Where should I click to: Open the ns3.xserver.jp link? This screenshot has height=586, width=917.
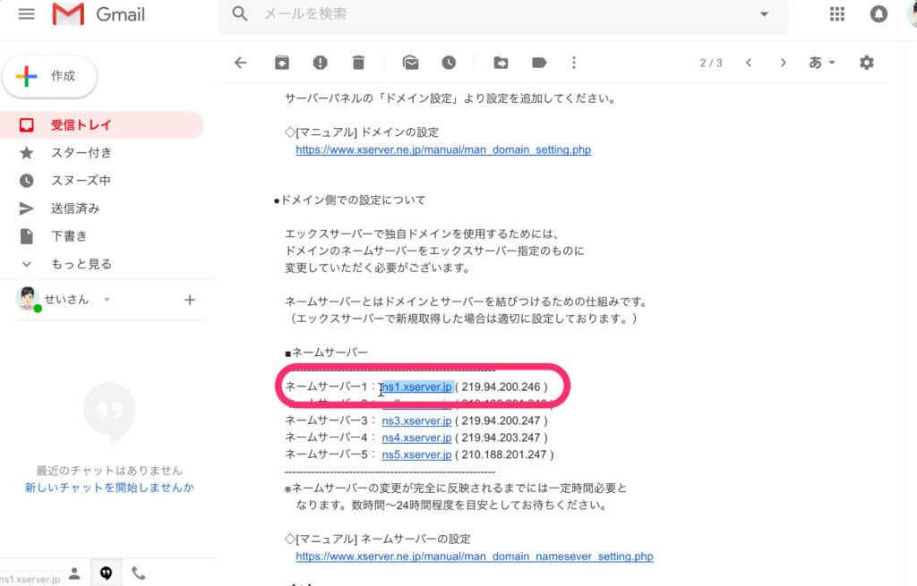tap(416, 420)
